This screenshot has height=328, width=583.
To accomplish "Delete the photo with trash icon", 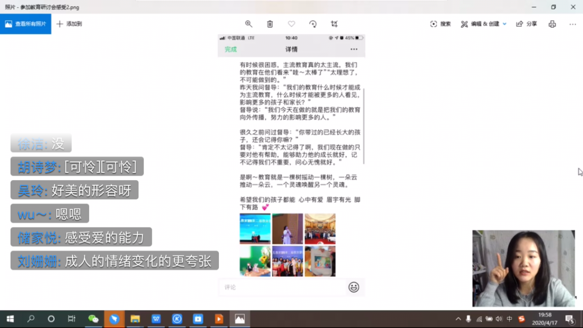I will coord(270,24).
